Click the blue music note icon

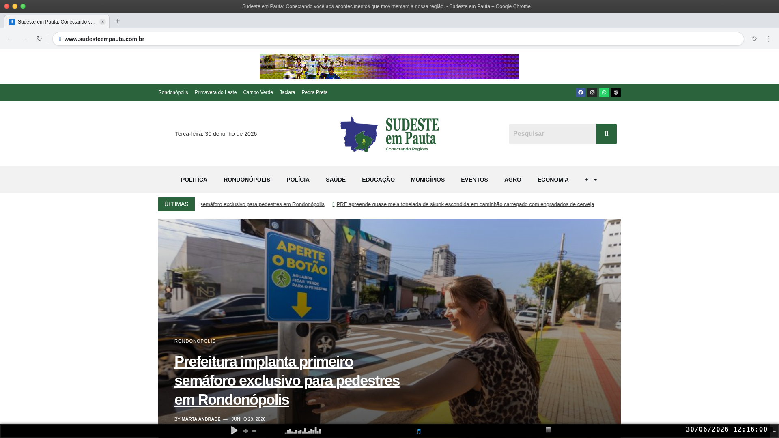point(419,432)
